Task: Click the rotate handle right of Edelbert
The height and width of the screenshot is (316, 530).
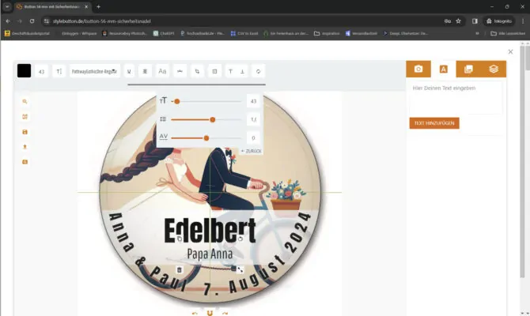Action: click(240, 239)
